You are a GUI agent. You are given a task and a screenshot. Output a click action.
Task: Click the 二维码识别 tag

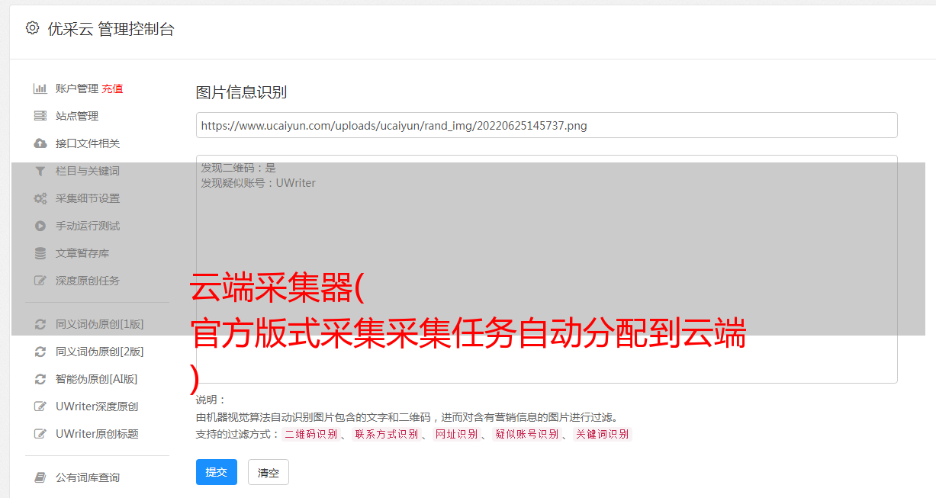click(x=310, y=434)
